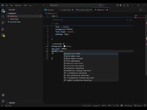This screenshot has width=147, height=110.
Task: Click the Go Back navigation arrow
Action: coord(43,5)
